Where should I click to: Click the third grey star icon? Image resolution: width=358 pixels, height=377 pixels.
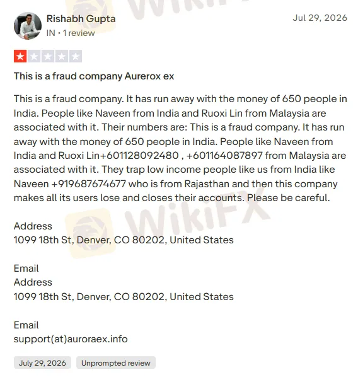[x=48, y=56]
